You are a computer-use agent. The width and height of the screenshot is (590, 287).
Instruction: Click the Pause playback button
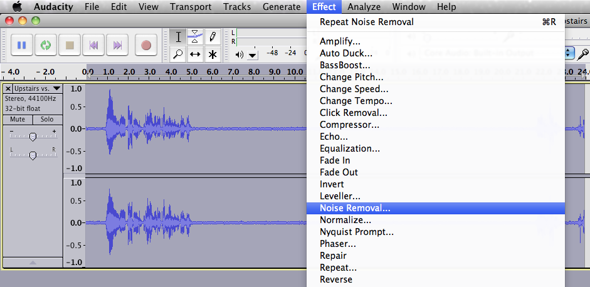(x=22, y=45)
